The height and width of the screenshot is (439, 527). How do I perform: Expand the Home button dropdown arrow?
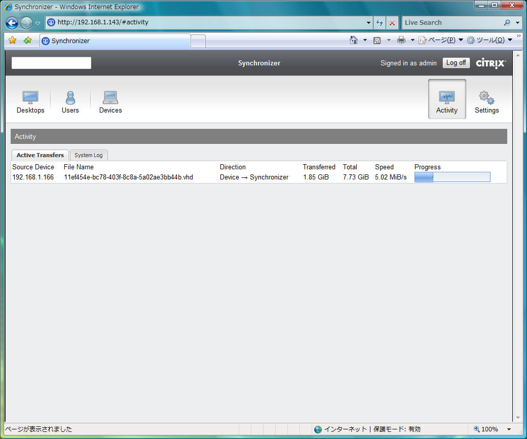[365, 40]
